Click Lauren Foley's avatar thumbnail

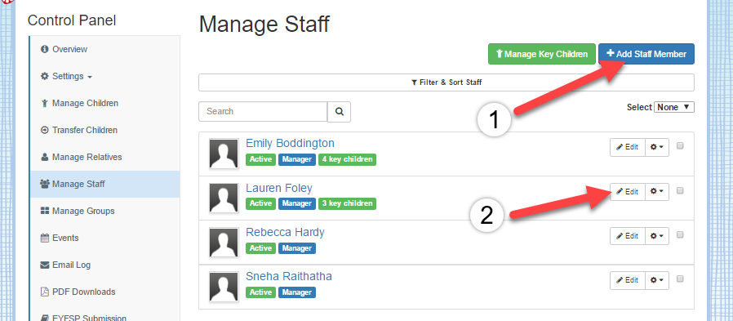pos(224,198)
